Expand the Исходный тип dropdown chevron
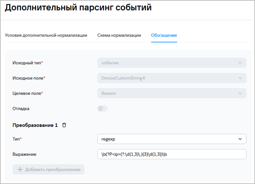255x184 pixels. pos(240,63)
